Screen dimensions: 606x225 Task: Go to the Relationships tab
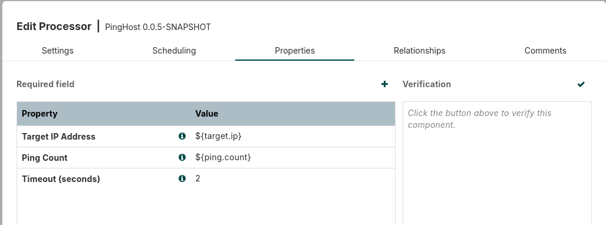(x=419, y=51)
